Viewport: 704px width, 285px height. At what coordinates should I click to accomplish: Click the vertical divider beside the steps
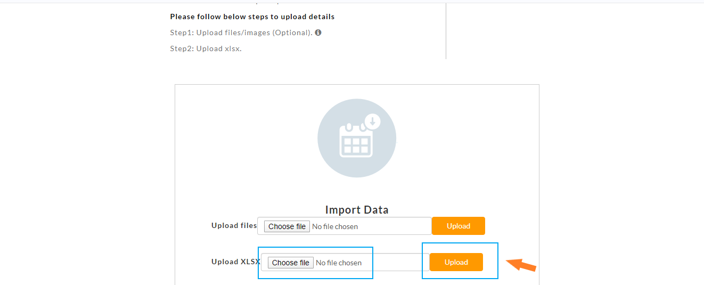tap(446, 29)
